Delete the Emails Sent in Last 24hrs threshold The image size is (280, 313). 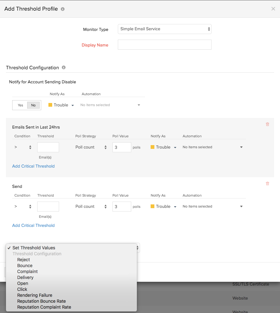pyautogui.click(x=267, y=124)
